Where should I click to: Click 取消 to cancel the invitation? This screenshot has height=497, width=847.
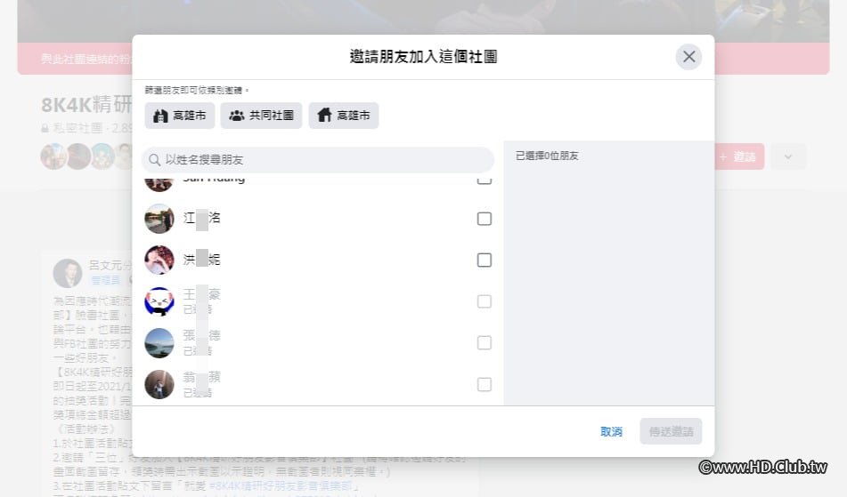pyautogui.click(x=611, y=432)
